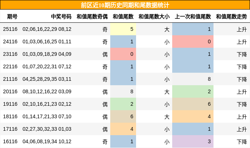Click winning numbers 01,14,17,21,33 07,10
This screenshot has width=250, height=148.
pos(47,116)
